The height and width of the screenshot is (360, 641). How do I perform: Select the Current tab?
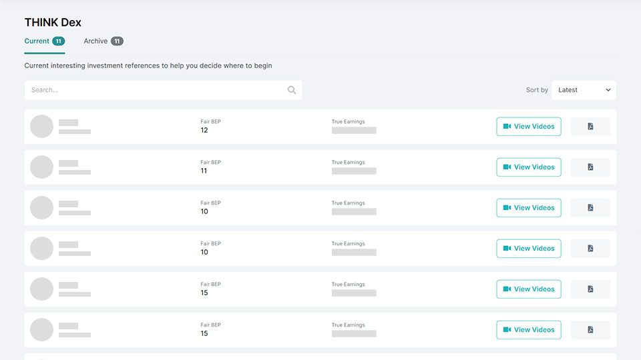pos(44,41)
